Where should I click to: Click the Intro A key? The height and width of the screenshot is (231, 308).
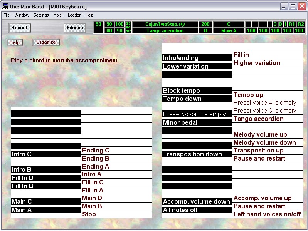click(x=117, y=174)
